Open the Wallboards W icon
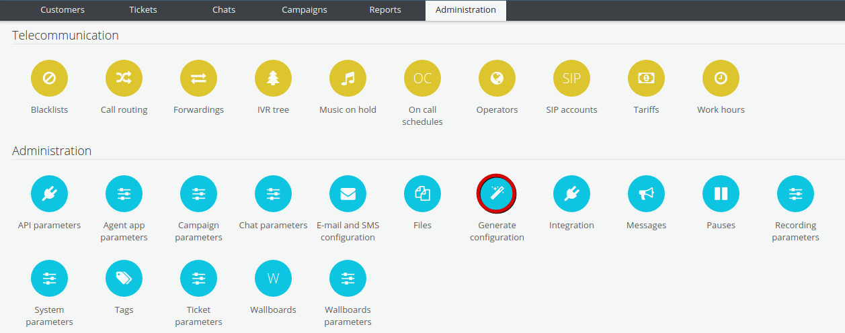 click(x=273, y=279)
